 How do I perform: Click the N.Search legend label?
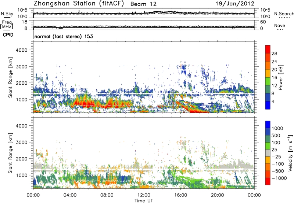(284, 14)
